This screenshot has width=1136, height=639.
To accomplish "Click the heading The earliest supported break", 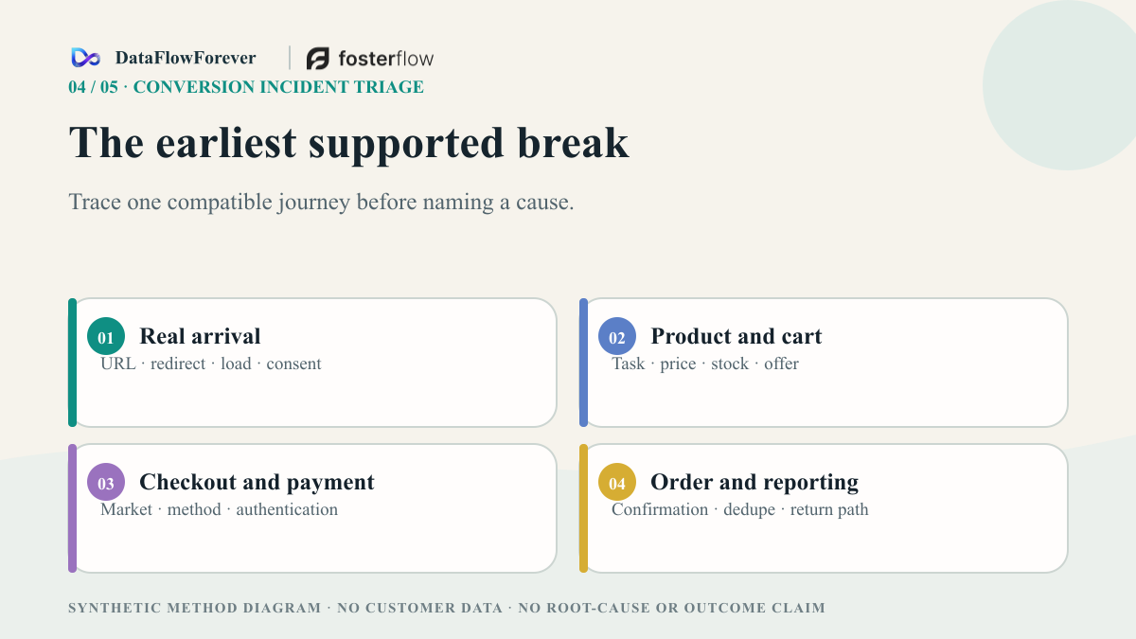I will point(348,143).
